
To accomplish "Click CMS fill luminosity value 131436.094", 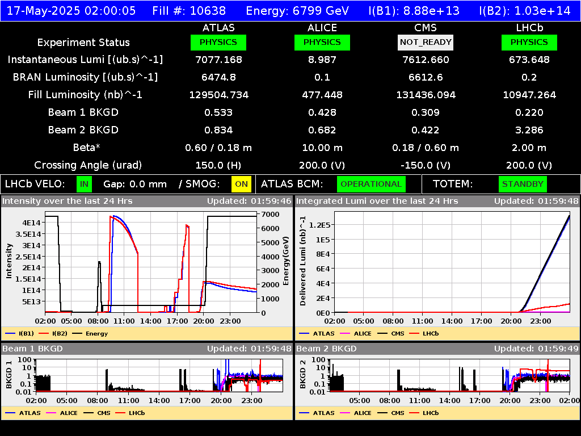I will (426, 95).
